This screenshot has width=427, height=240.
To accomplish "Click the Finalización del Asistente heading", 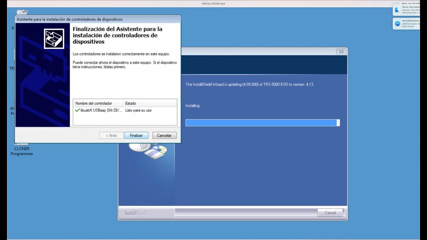I will pos(117,35).
